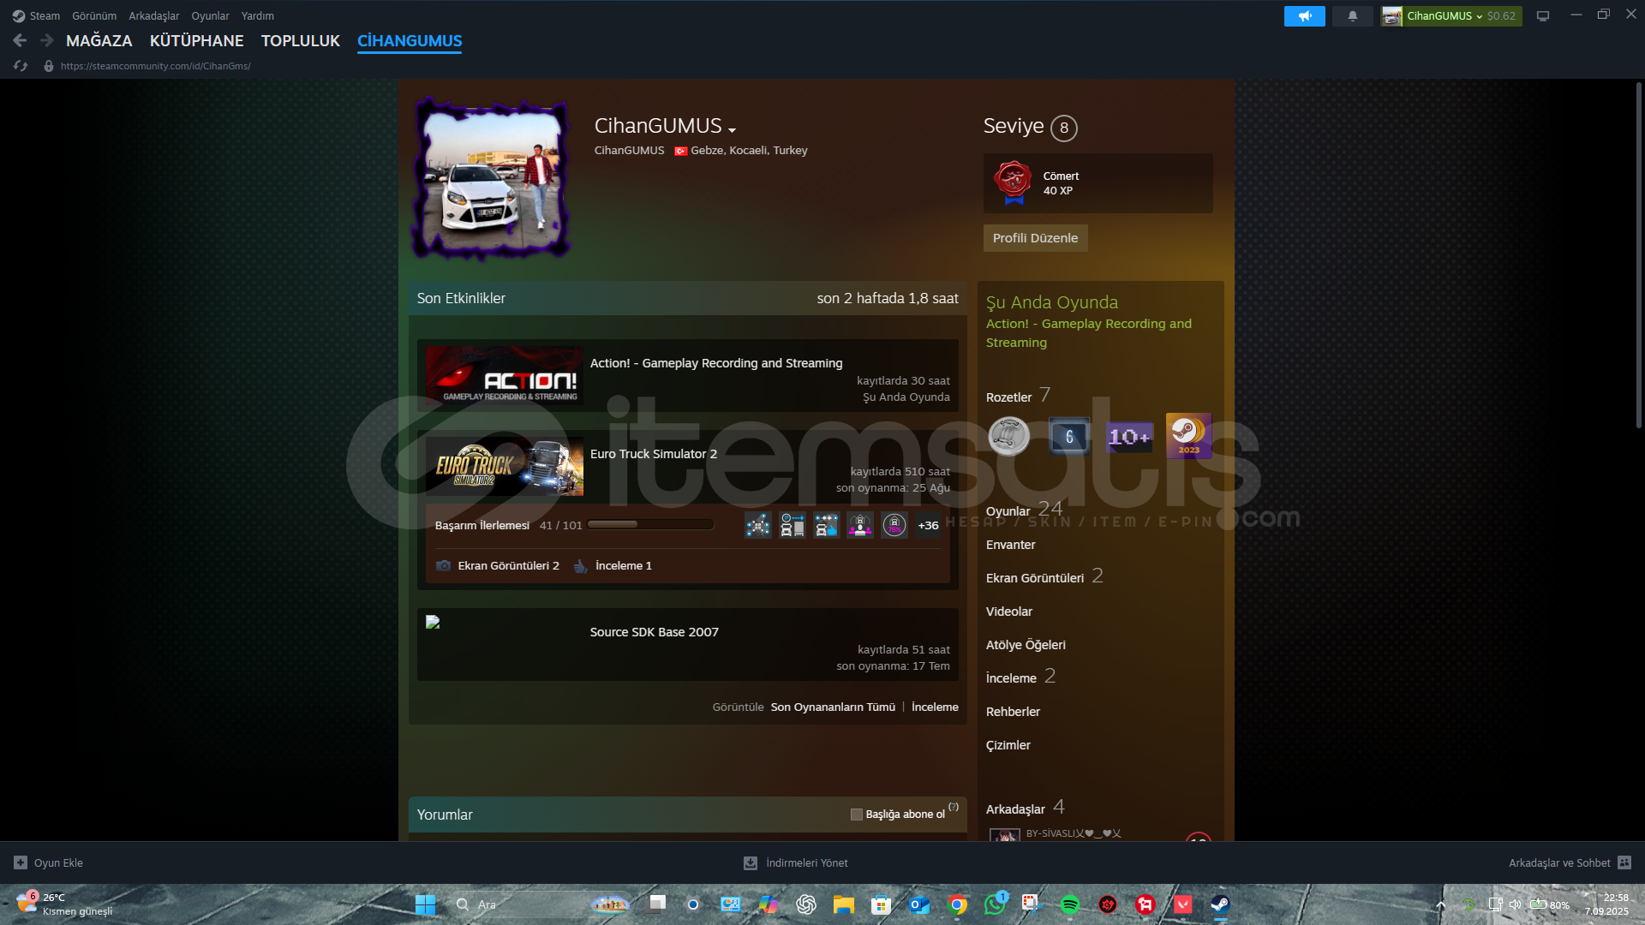The image size is (1645, 925).
Task: Click the announcements megaphone icon
Action: pos(1304,15)
